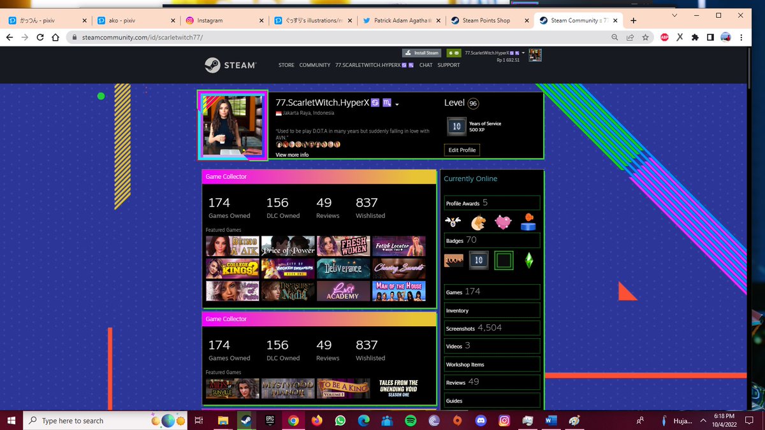Bookmark this page with the star icon
The height and width of the screenshot is (430, 765).
click(x=645, y=38)
